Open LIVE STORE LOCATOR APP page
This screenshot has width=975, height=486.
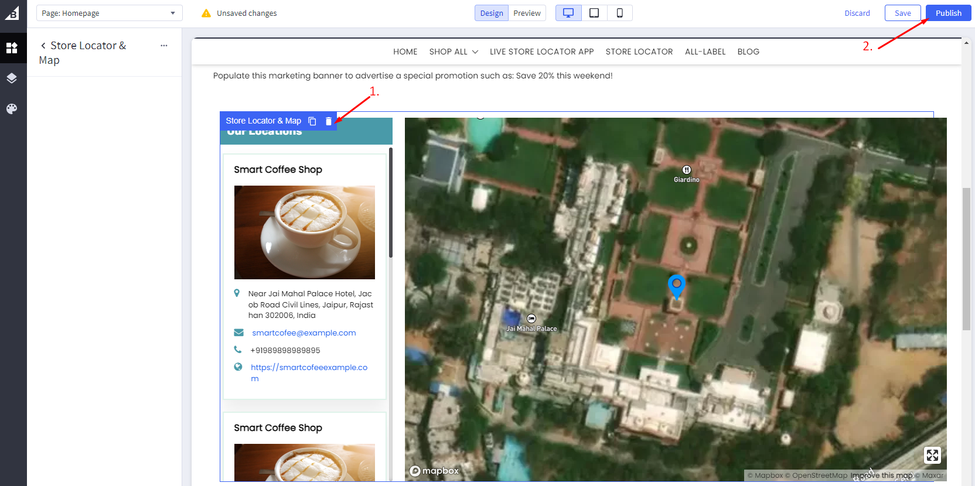coord(542,52)
